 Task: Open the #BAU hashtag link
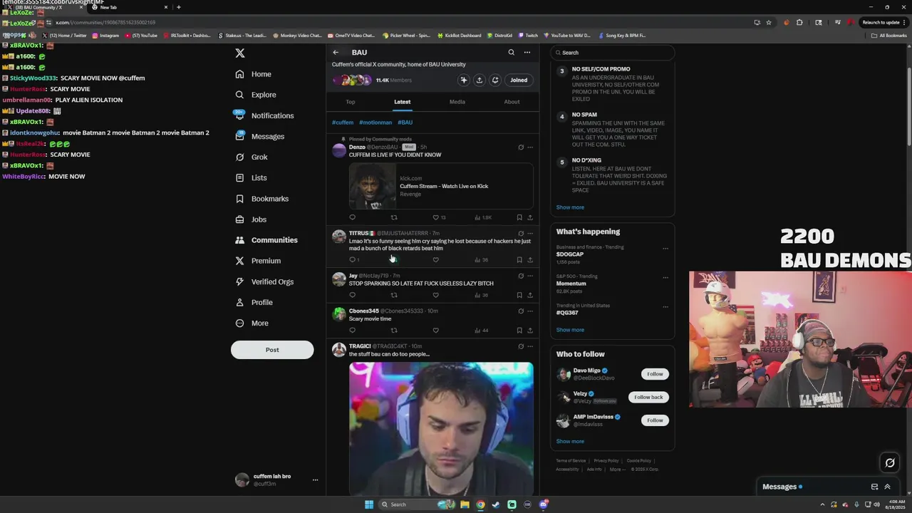tap(405, 122)
